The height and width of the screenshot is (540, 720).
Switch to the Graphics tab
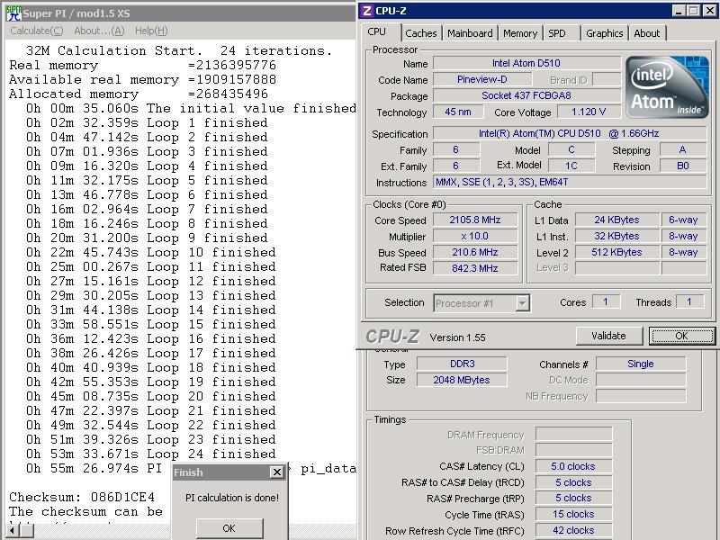tap(604, 33)
